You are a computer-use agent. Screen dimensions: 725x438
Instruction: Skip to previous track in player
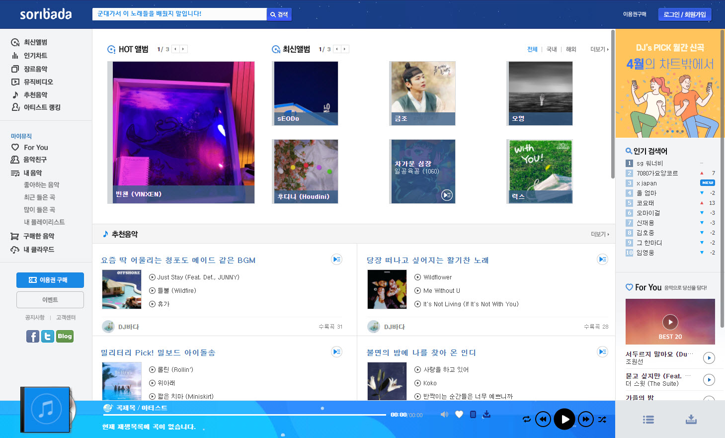543,419
